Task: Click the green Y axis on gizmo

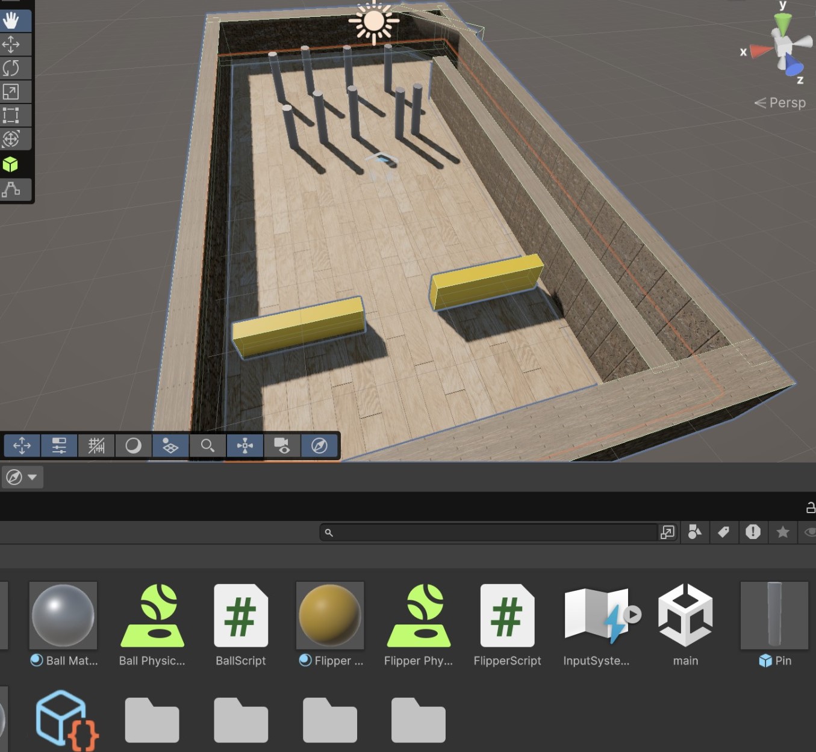Action: click(782, 23)
